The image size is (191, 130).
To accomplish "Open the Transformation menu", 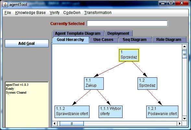I will tap(98, 13).
